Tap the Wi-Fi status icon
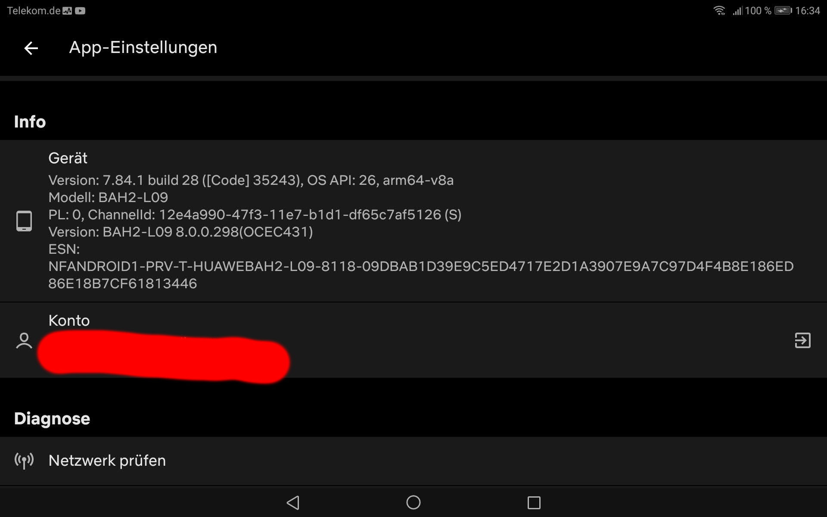The image size is (827, 517). [719, 10]
